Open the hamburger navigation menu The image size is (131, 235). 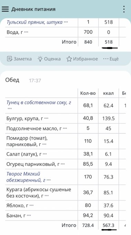coord(5,9)
